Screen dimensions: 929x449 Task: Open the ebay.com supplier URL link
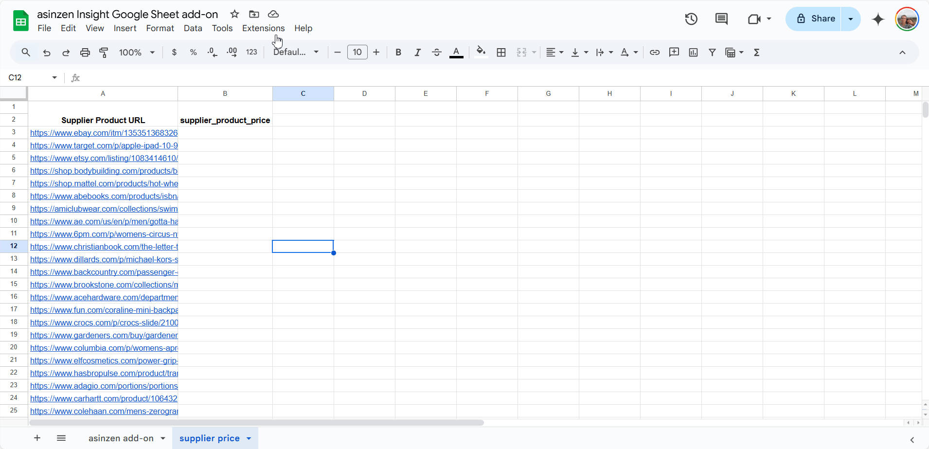pyautogui.click(x=104, y=133)
